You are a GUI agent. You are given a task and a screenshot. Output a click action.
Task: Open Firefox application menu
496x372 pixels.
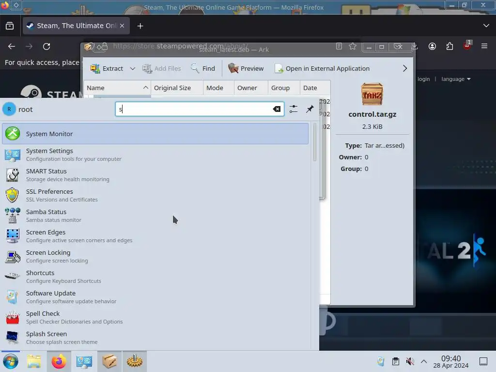coord(484,46)
